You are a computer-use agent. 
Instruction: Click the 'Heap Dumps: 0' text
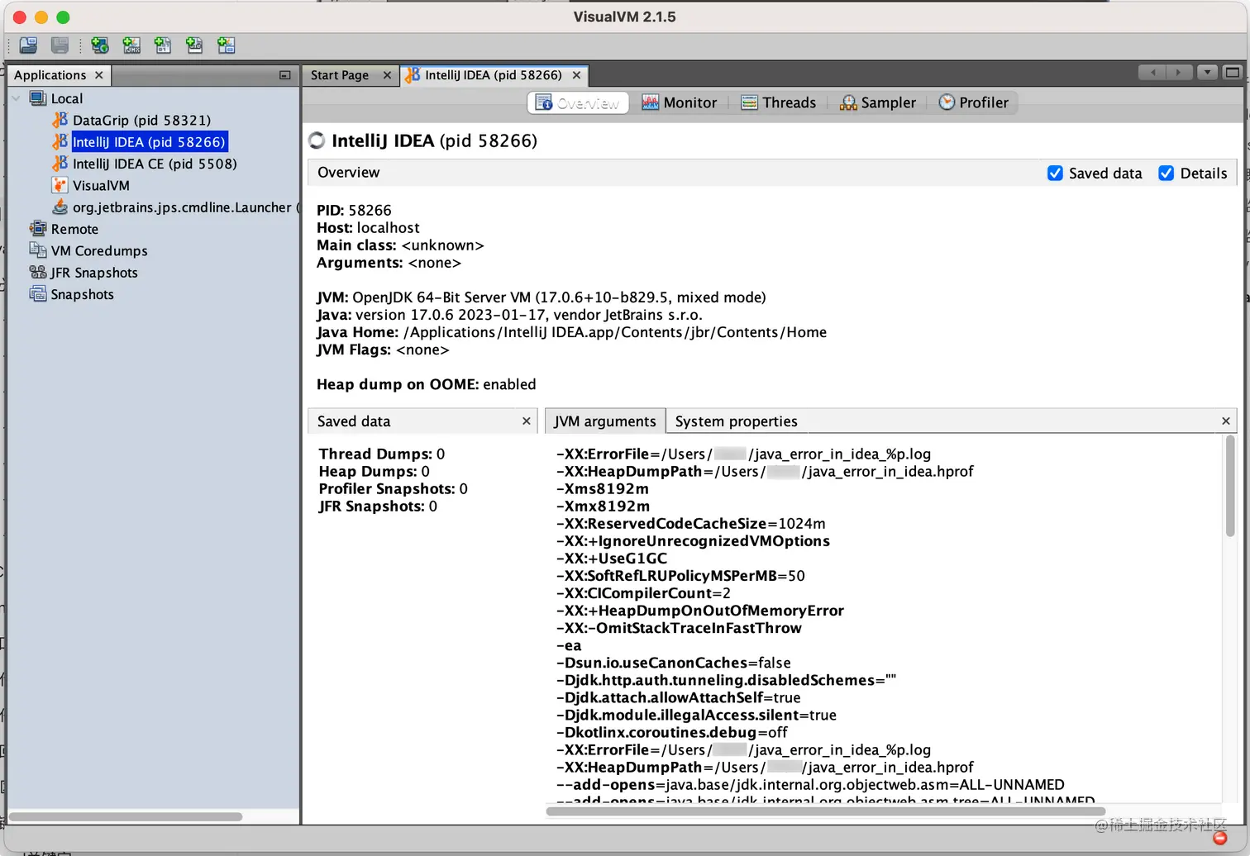point(375,472)
